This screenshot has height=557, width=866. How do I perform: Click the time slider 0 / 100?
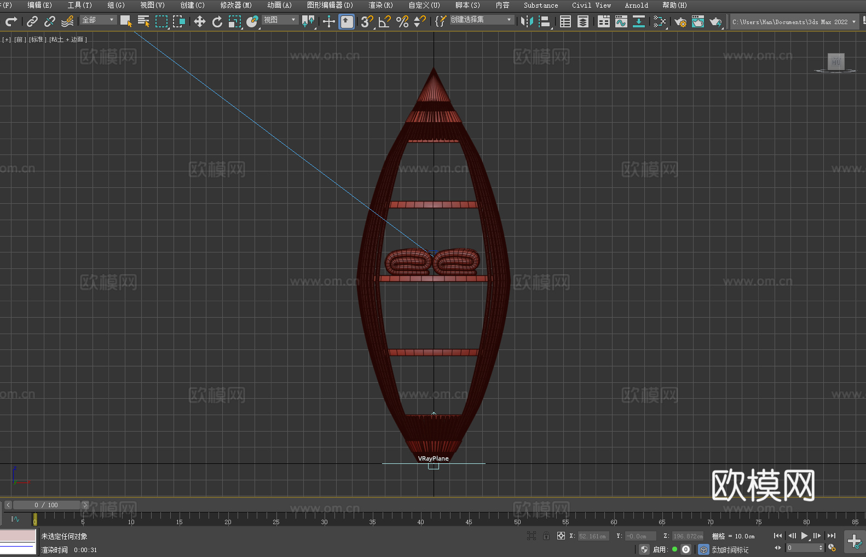47,505
